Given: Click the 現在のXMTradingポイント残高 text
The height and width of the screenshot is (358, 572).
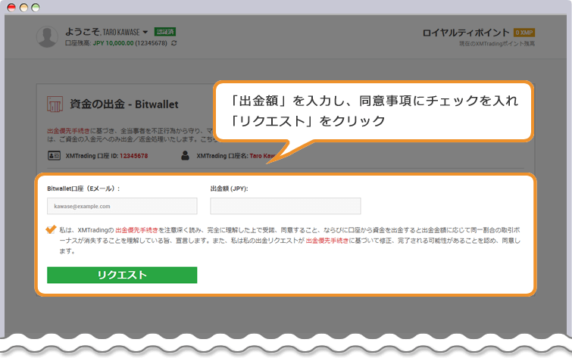Looking at the screenshot, I should (497, 44).
